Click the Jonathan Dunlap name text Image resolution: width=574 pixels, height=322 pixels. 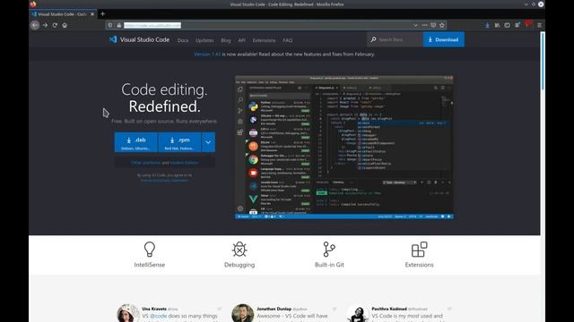(274, 309)
